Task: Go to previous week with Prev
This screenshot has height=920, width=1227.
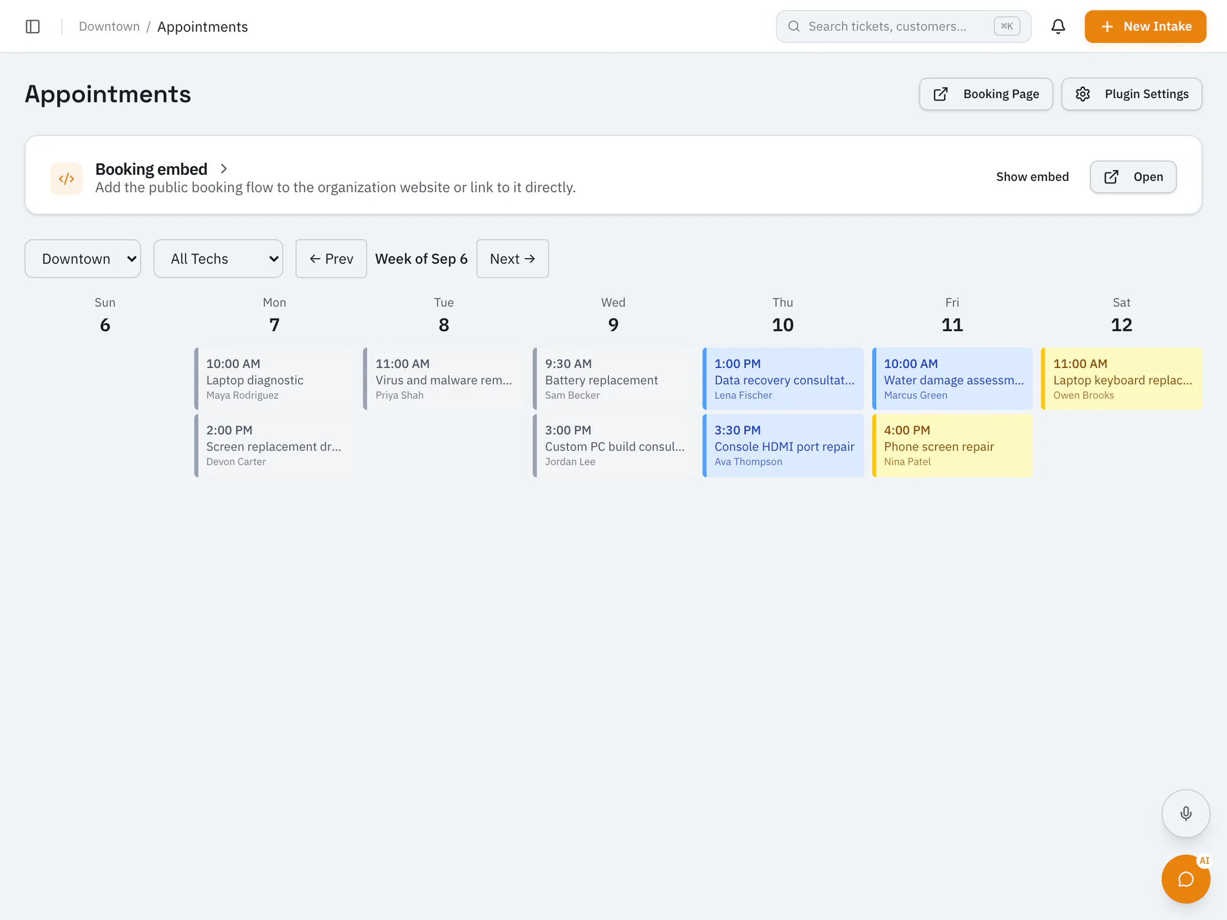Action: pos(331,259)
